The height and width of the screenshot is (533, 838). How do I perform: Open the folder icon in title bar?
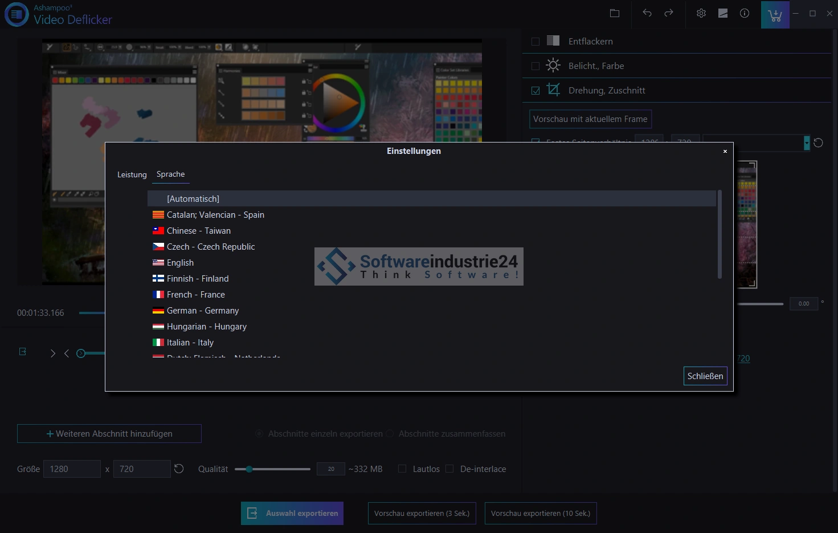point(614,13)
